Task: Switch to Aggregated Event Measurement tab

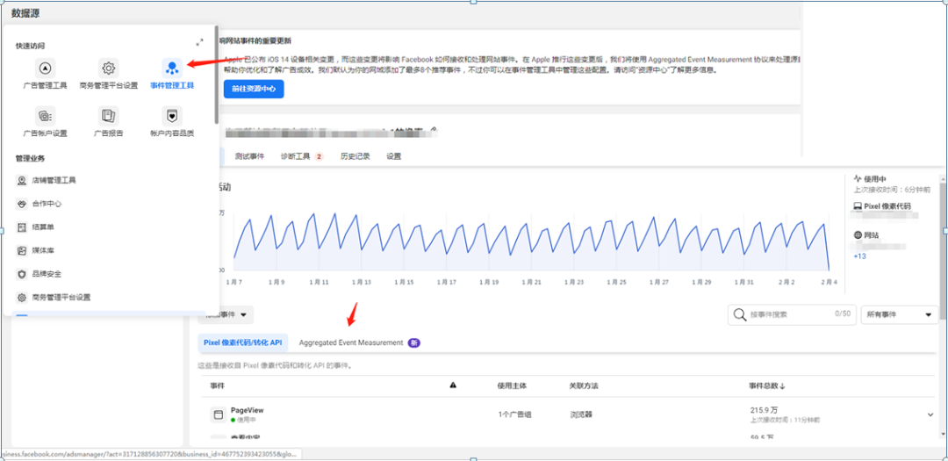Action: click(351, 342)
